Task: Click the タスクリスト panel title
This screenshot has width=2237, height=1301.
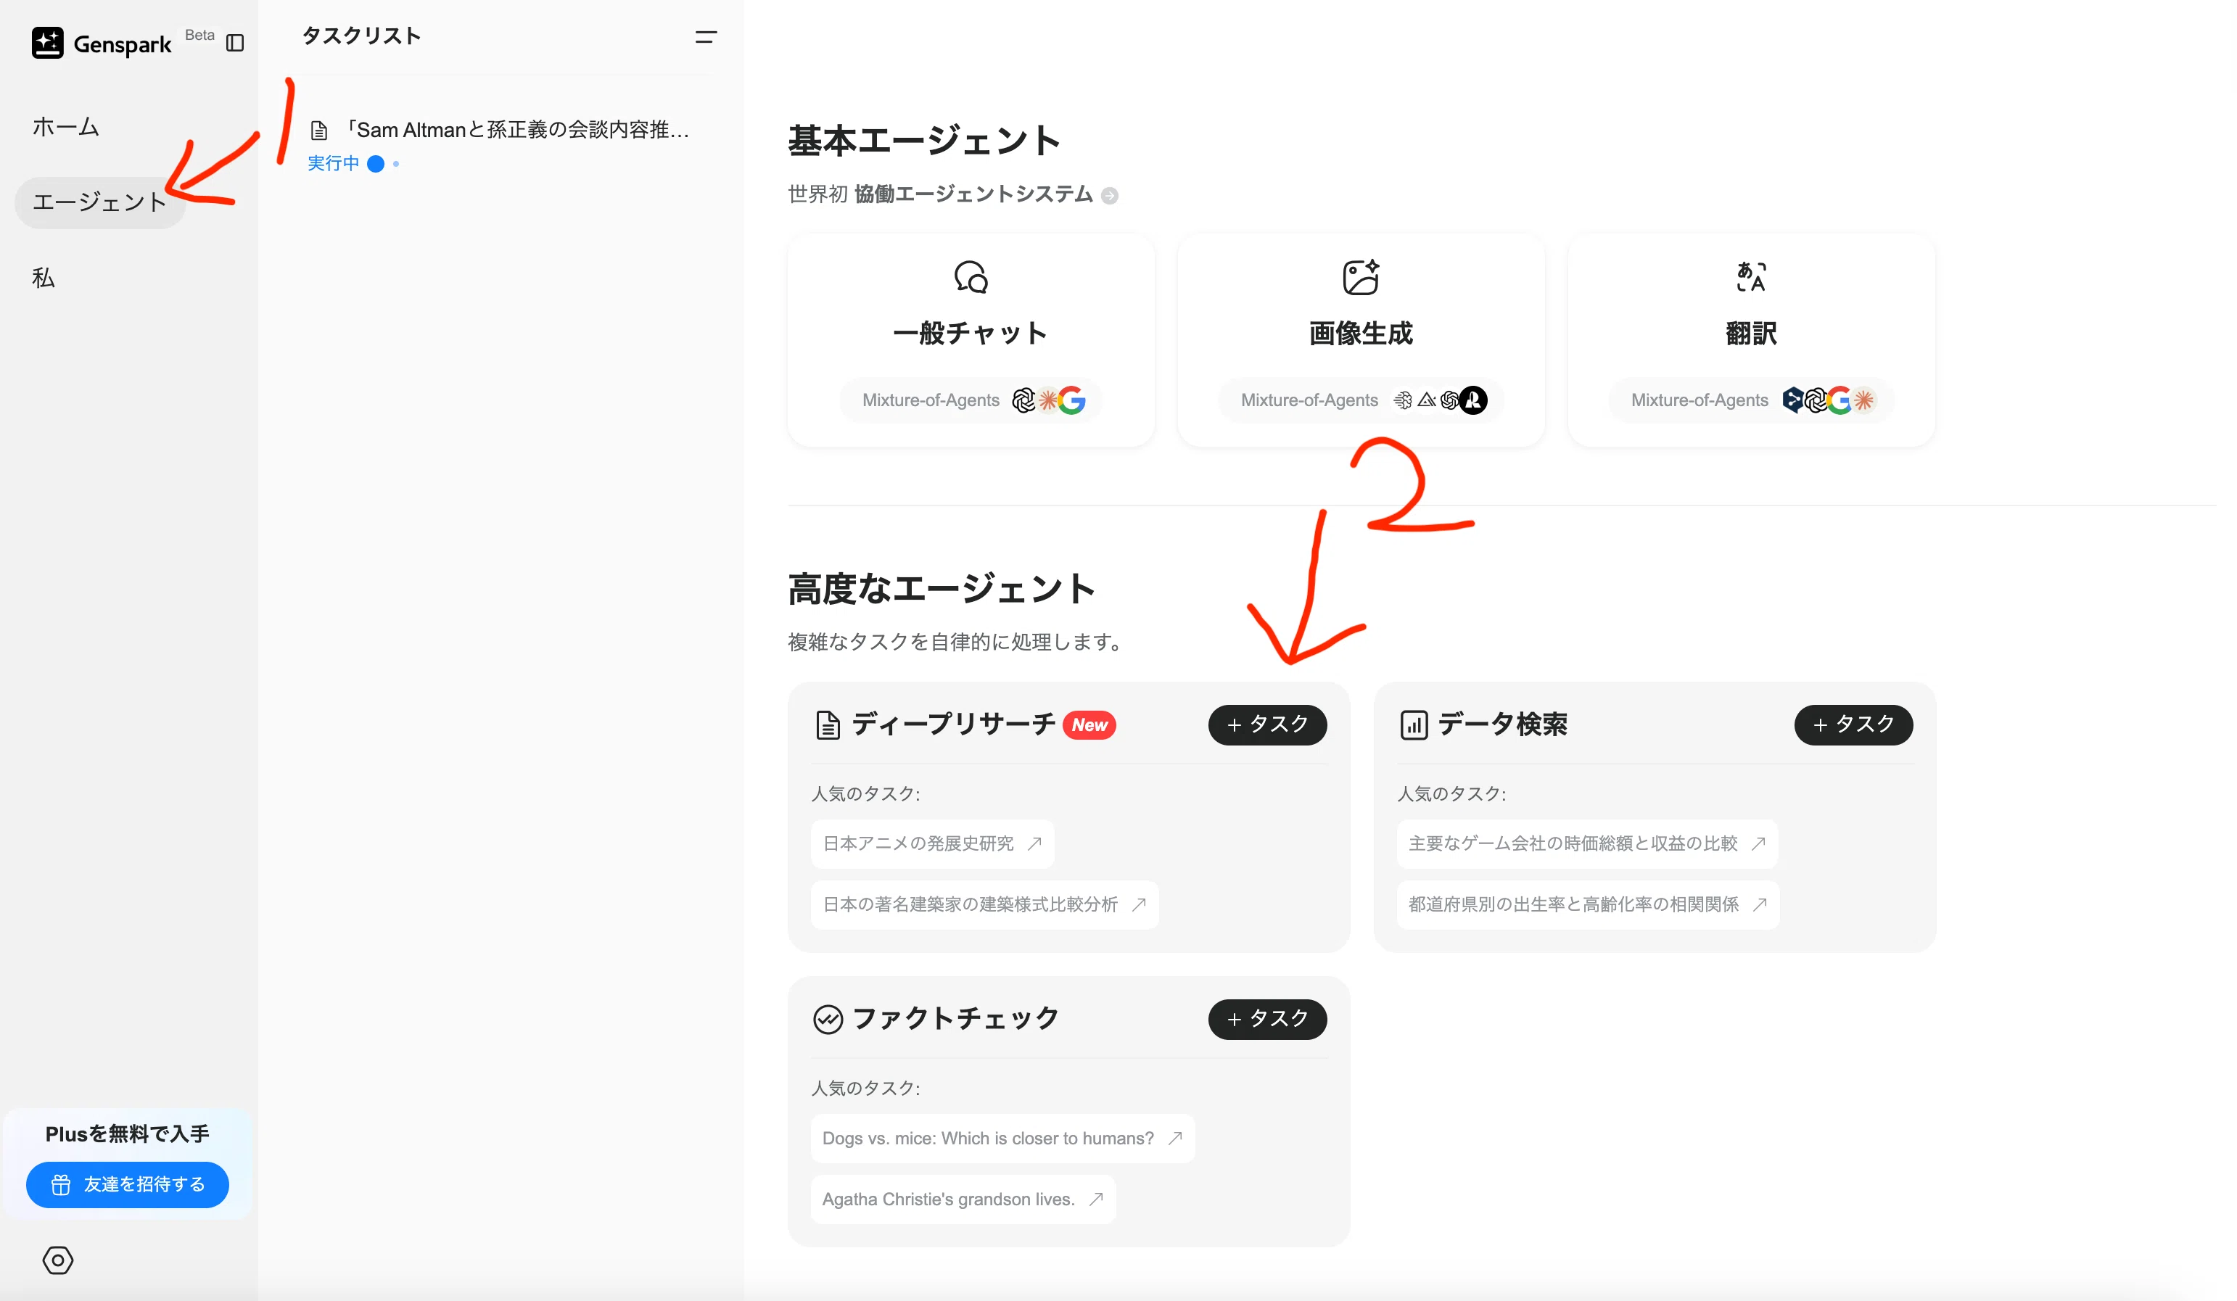Action: (361, 36)
